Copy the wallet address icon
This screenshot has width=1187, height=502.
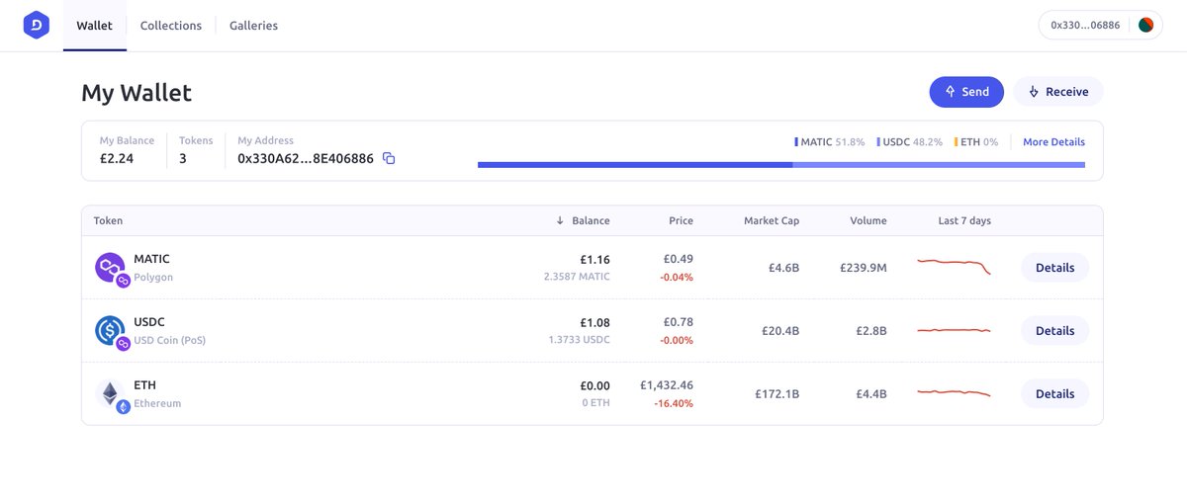coord(389,158)
